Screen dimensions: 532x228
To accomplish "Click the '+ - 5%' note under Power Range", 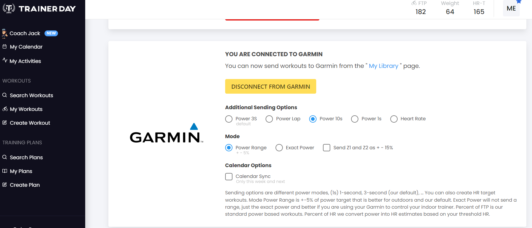I will (x=242, y=153).
